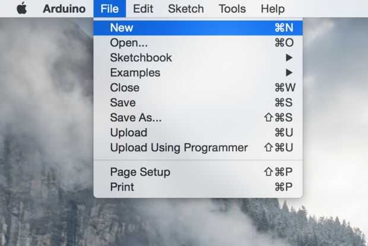
Task: Select Open... in the File menu
Action: coord(129,43)
